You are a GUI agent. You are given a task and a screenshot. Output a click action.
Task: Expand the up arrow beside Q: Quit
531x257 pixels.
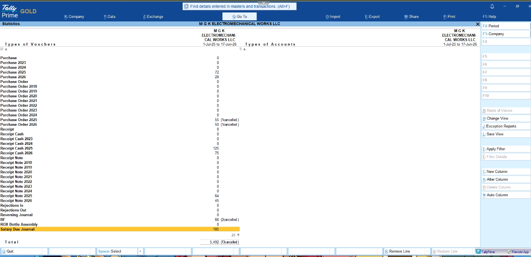(44, 252)
